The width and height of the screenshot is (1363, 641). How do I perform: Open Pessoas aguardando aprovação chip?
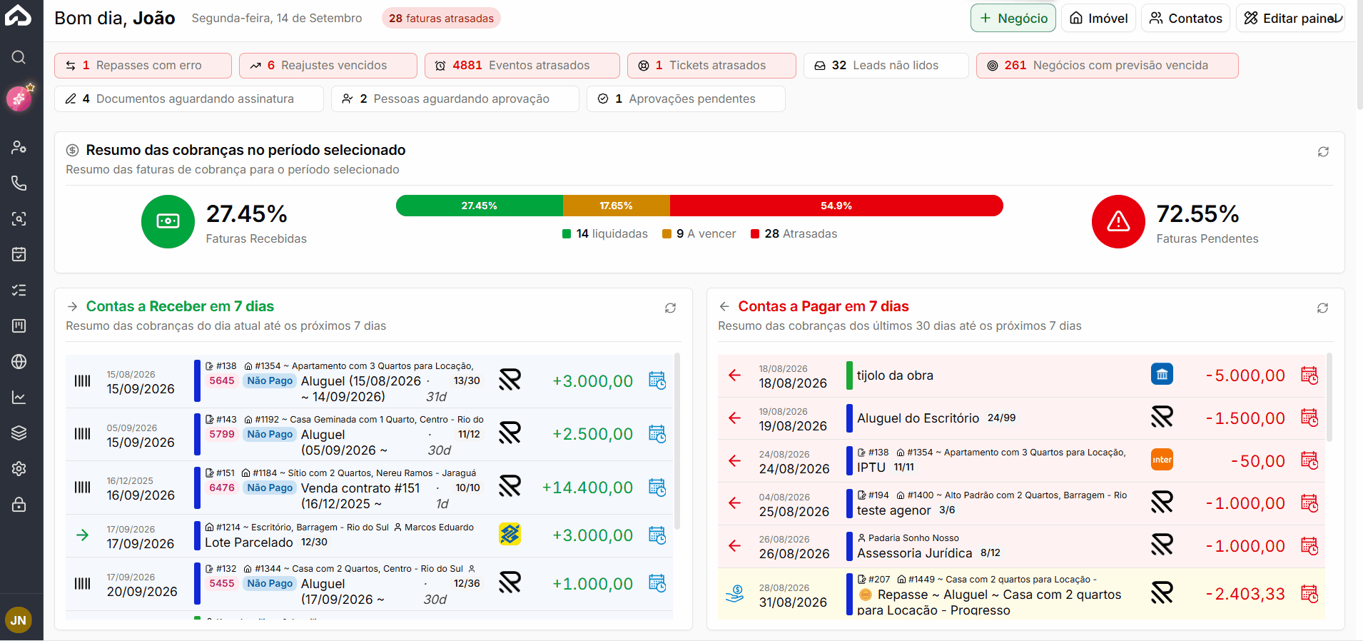point(455,99)
